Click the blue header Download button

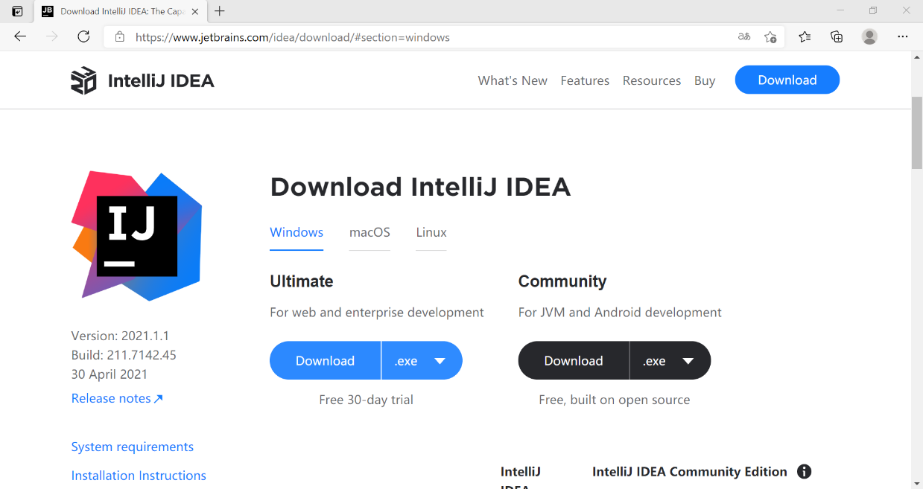pyautogui.click(x=787, y=80)
